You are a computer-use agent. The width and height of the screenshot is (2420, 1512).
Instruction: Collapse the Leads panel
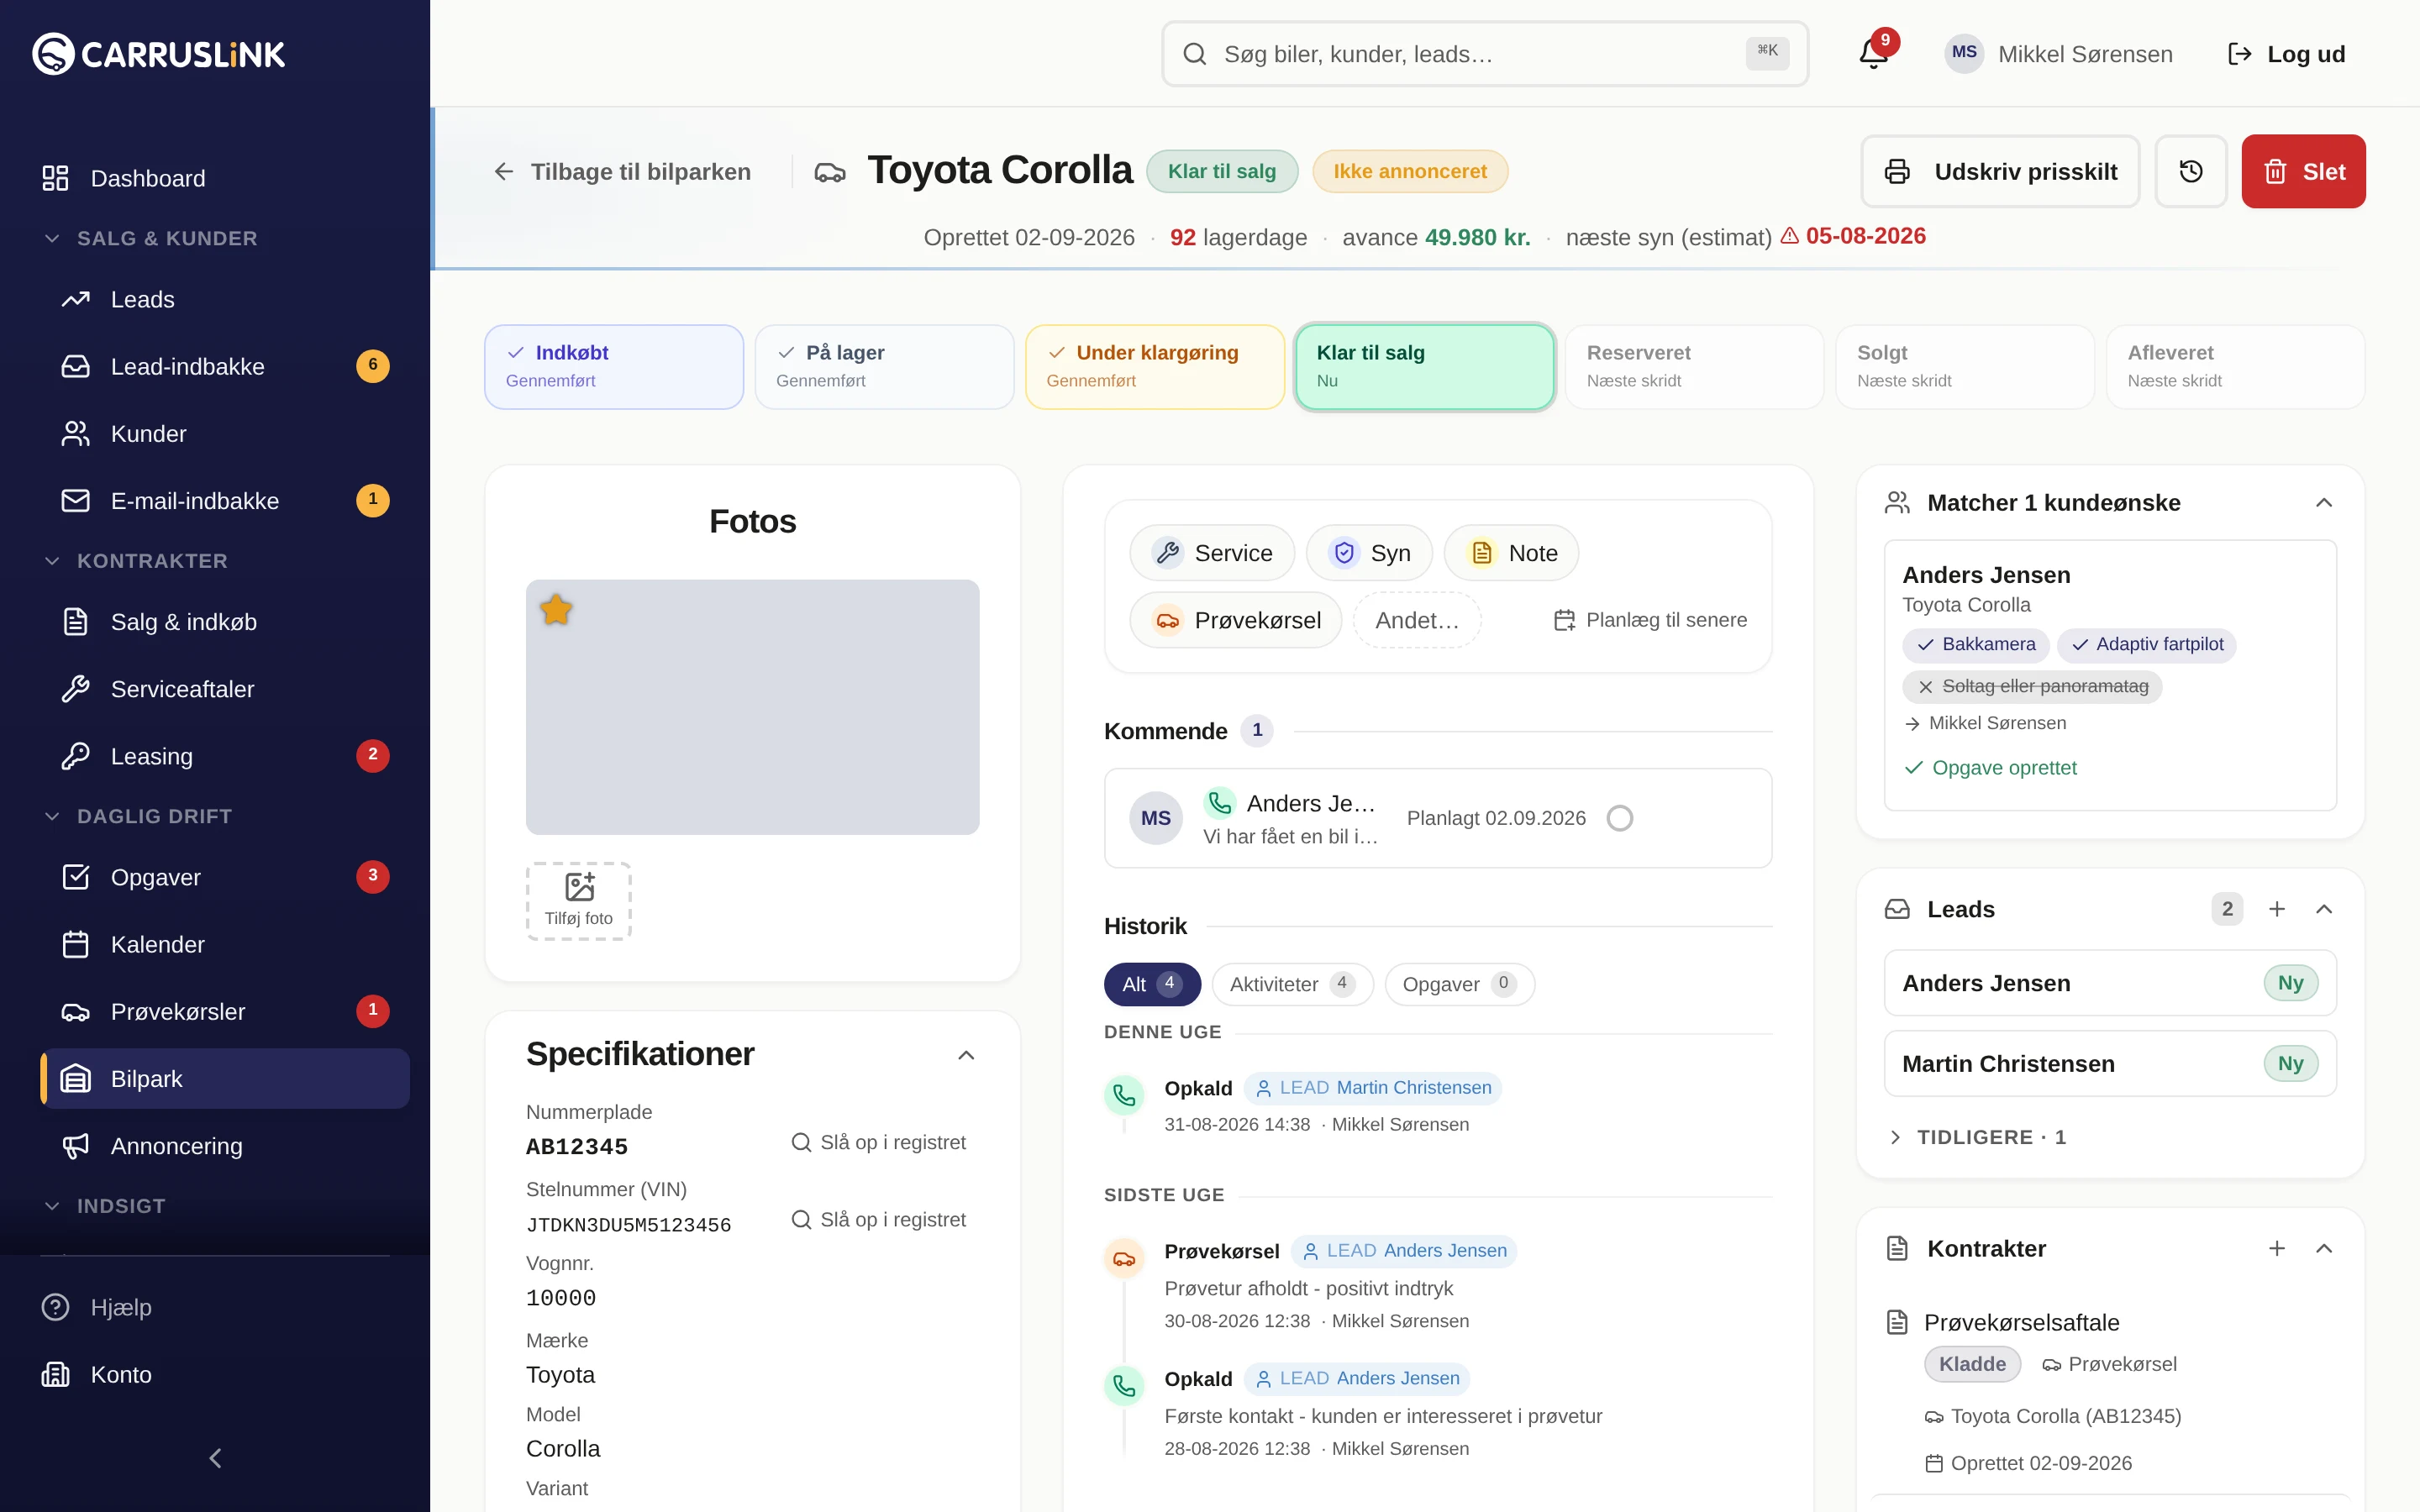(2324, 909)
